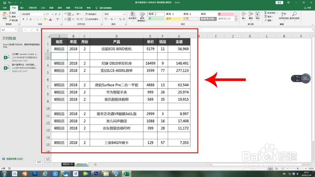Apply the yellow fill color bucket

click(x=45, y=19)
